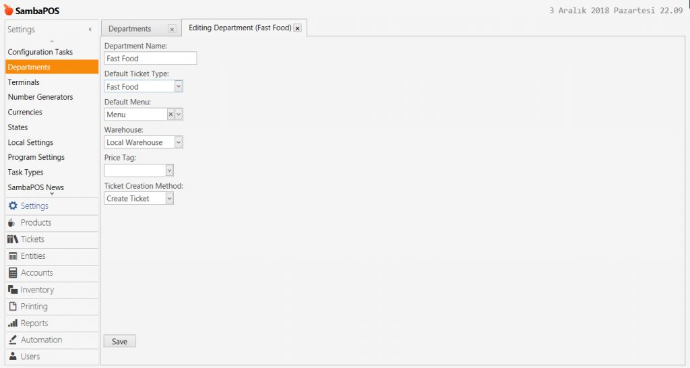Open the Default Menu dropdown arrow
This screenshot has width=690, height=368.
click(x=179, y=115)
